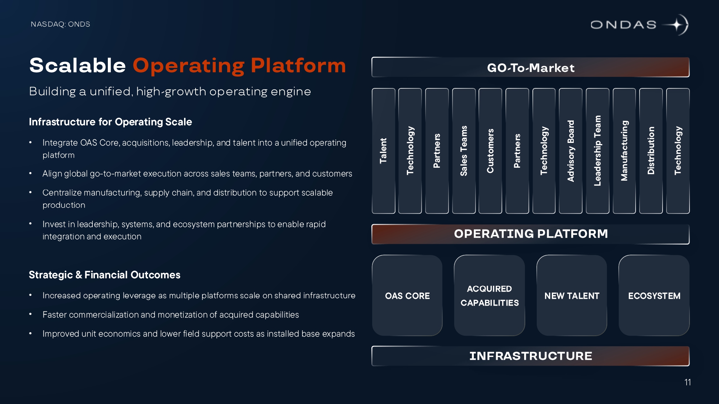Screen dimensions: 719x404
Task: Select the OPERATING PLATFORM banner
Action: point(530,234)
